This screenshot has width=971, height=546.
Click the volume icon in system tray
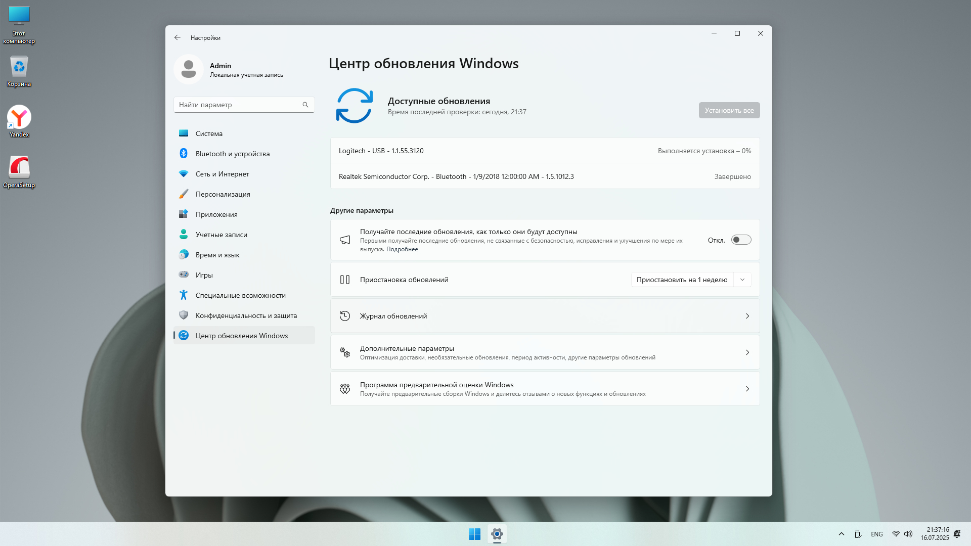pyautogui.click(x=908, y=534)
